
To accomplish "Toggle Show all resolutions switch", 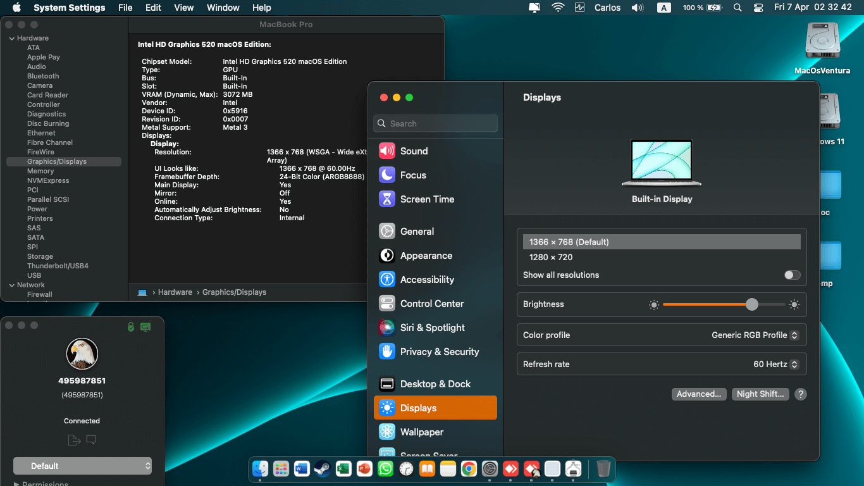I will tap(792, 275).
